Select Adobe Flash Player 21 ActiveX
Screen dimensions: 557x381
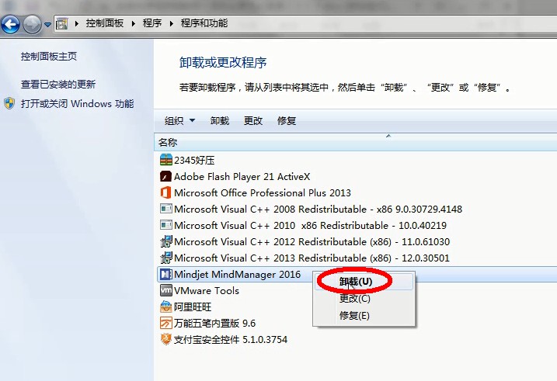coord(242,177)
